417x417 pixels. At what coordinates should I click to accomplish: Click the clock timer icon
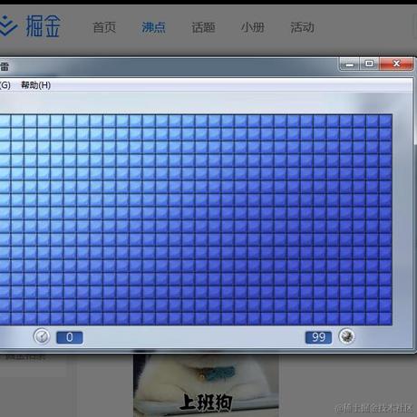click(x=42, y=336)
